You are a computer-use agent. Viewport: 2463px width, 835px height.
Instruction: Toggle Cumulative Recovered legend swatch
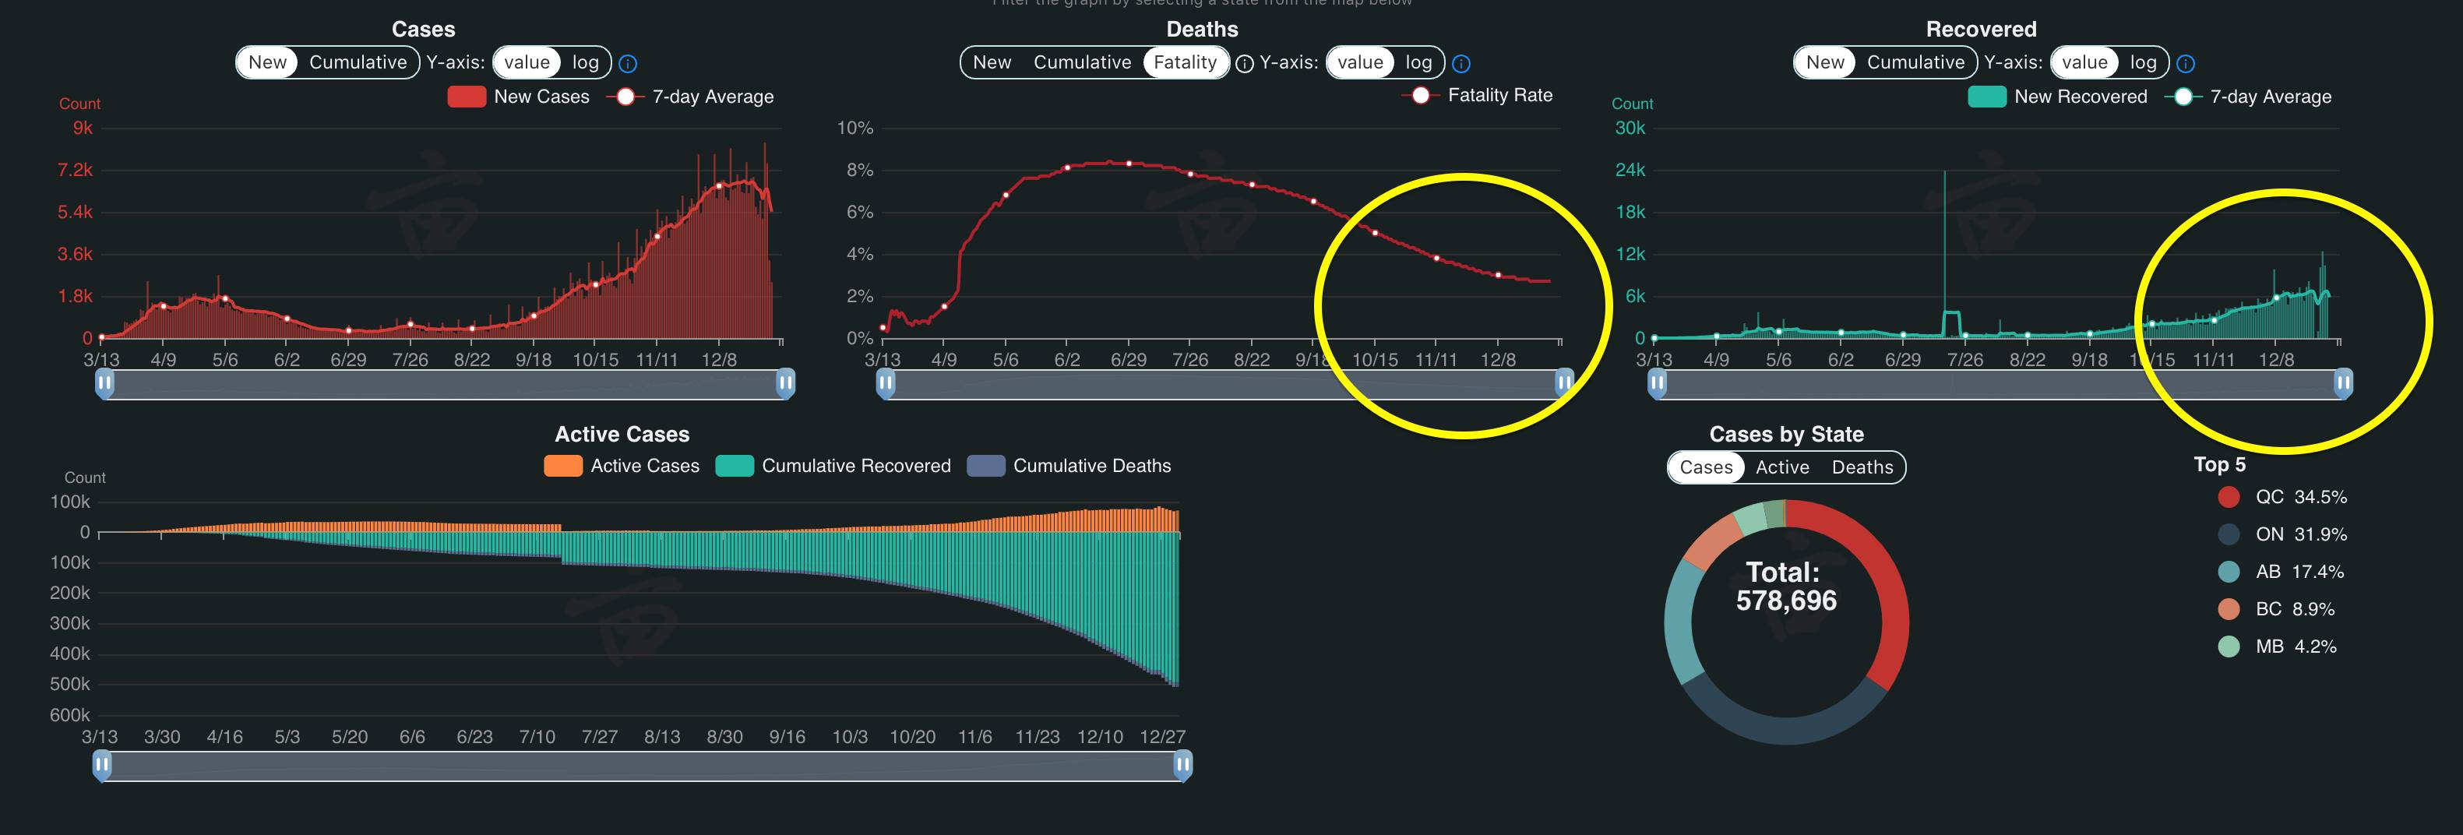[735, 466]
